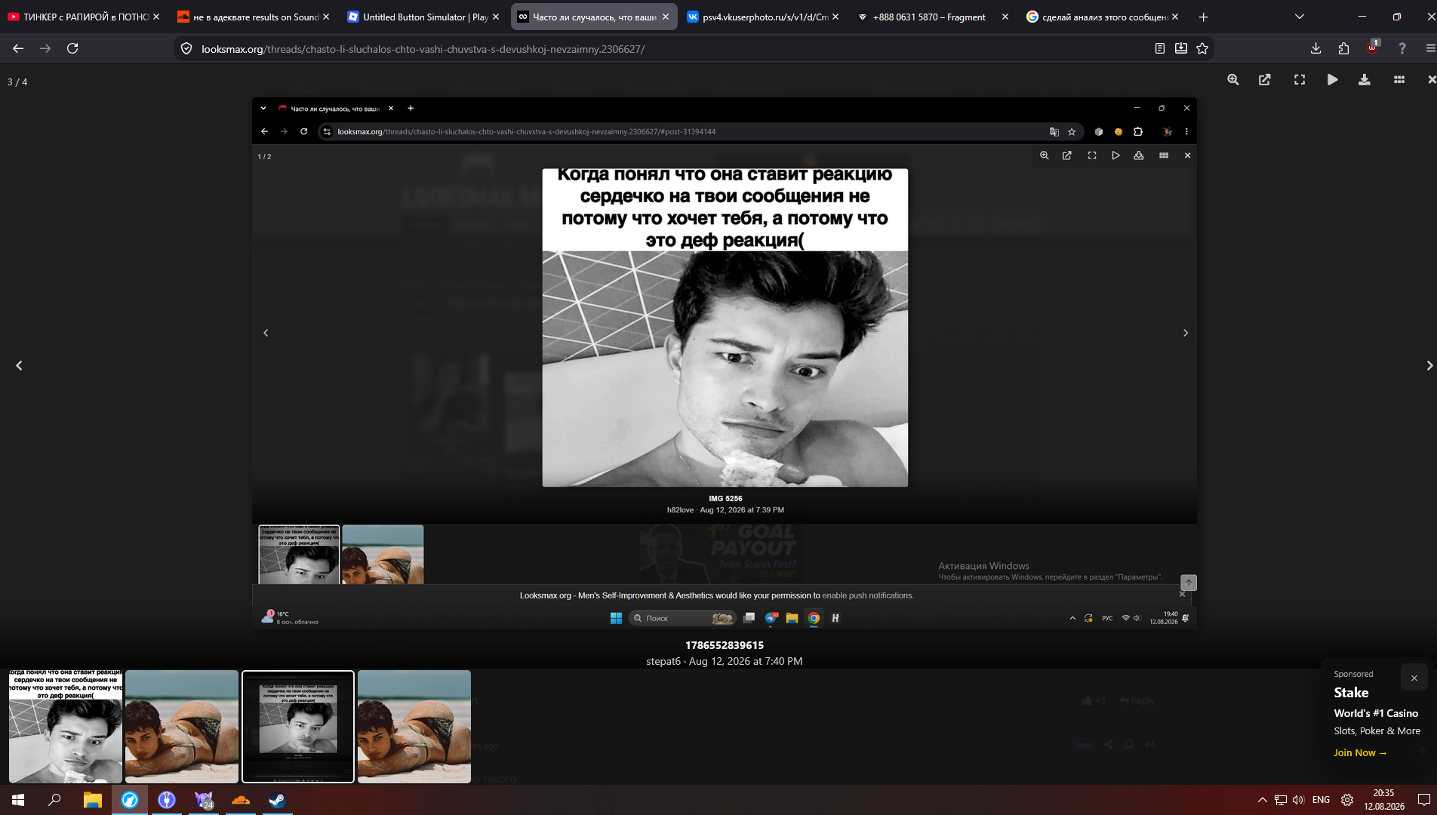Open the cat app with badge 24
Screen dimensions: 1437x815
tap(204, 800)
